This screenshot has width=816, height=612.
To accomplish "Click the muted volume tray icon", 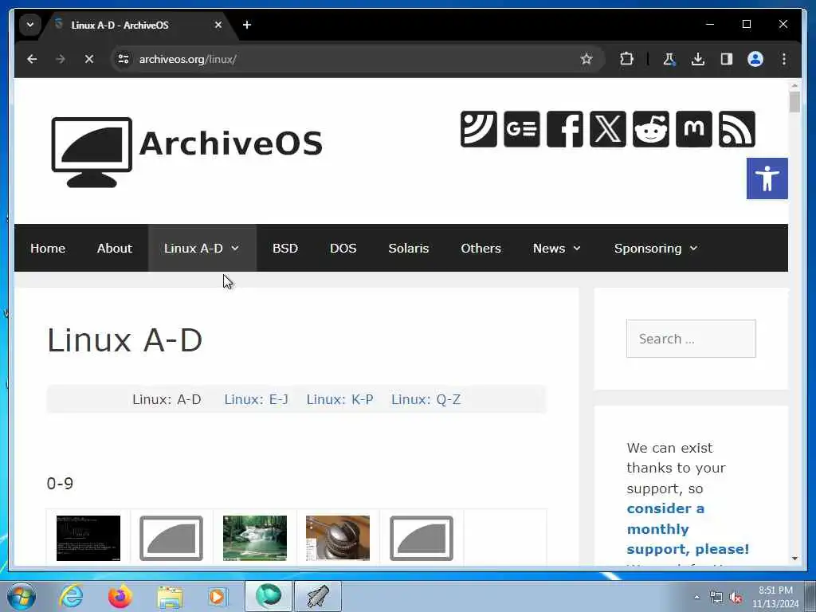I will pos(736,598).
